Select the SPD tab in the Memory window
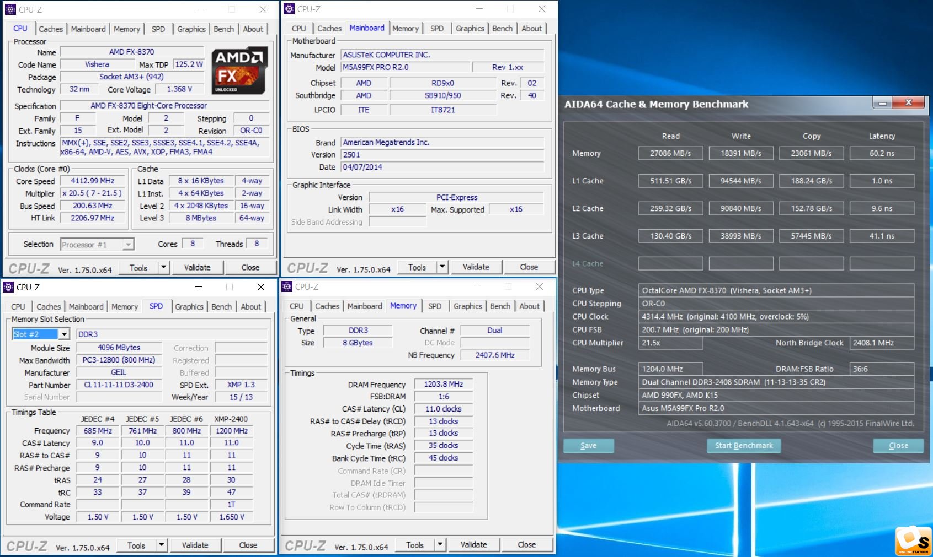Screen dimensions: 933x557 (435, 306)
